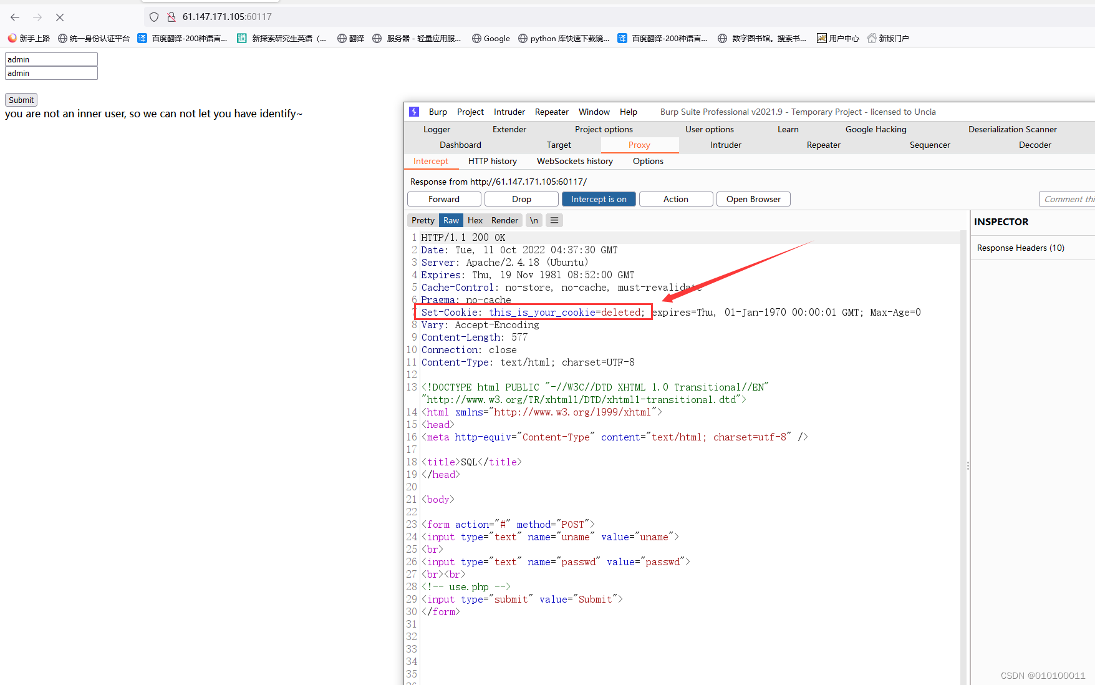Toggle non-printable characters with the \n icon
The image size is (1095, 685).
[x=534, y=220]
